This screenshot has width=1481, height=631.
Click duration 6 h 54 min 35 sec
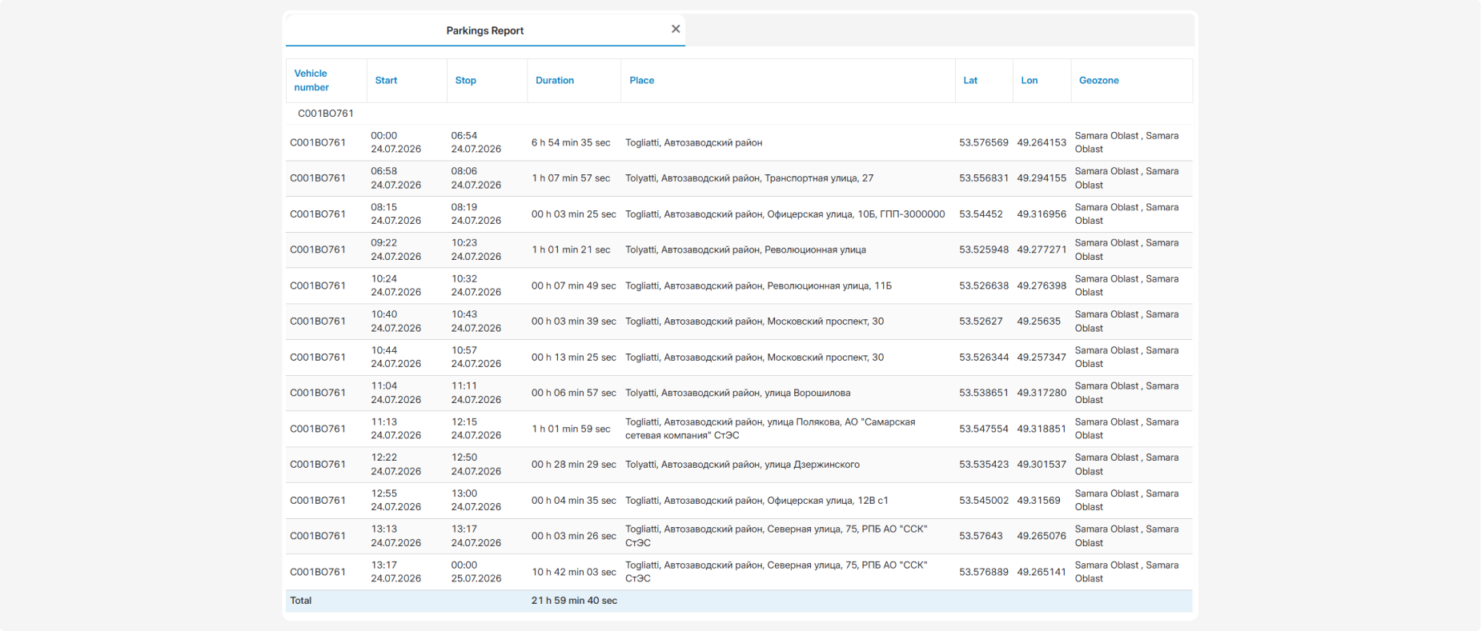571,142
